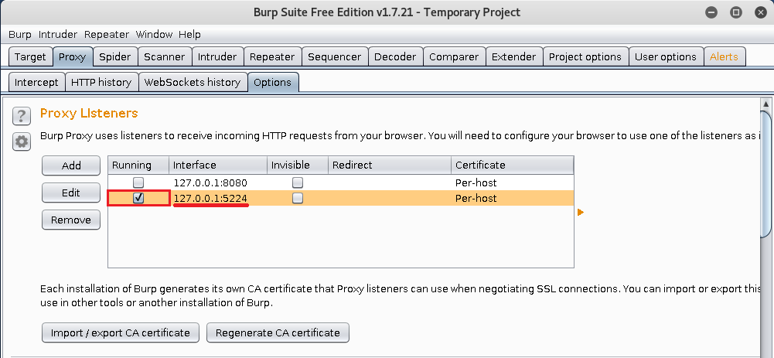This screenshot has width=774, height=358.
Task: Open the Burp menu
Action: [20, 35]
